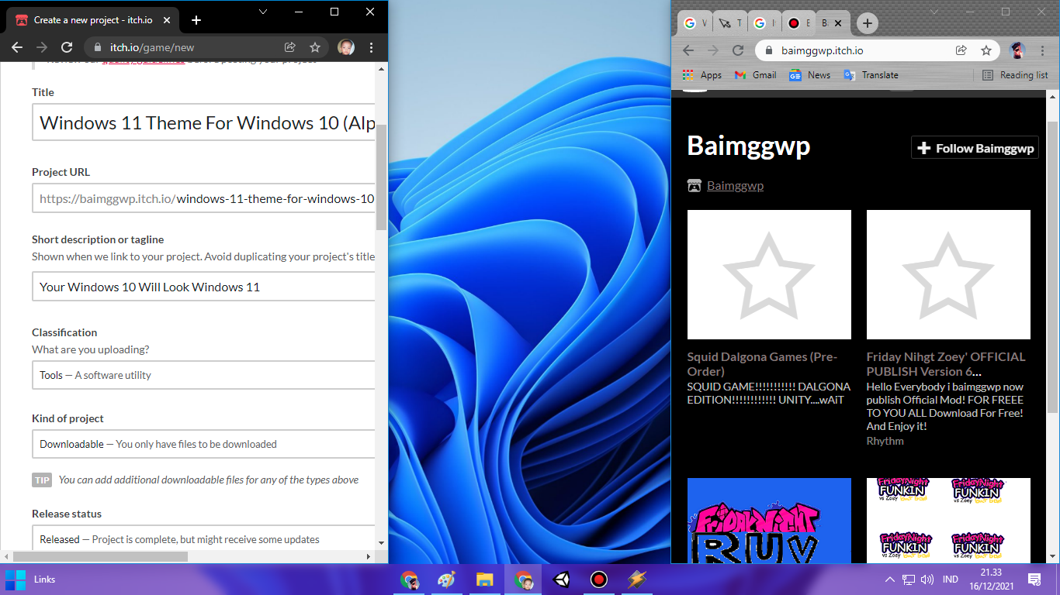Open Chrome menu in right window
Screen dimensions: 1060x595
tap(1043, 50)
